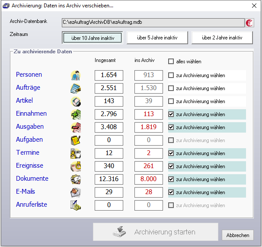The width and height of the screenshot is (262, 247).
Task: Click the Archiv-Datenbank path field
Action: click(x=153, y=23)
